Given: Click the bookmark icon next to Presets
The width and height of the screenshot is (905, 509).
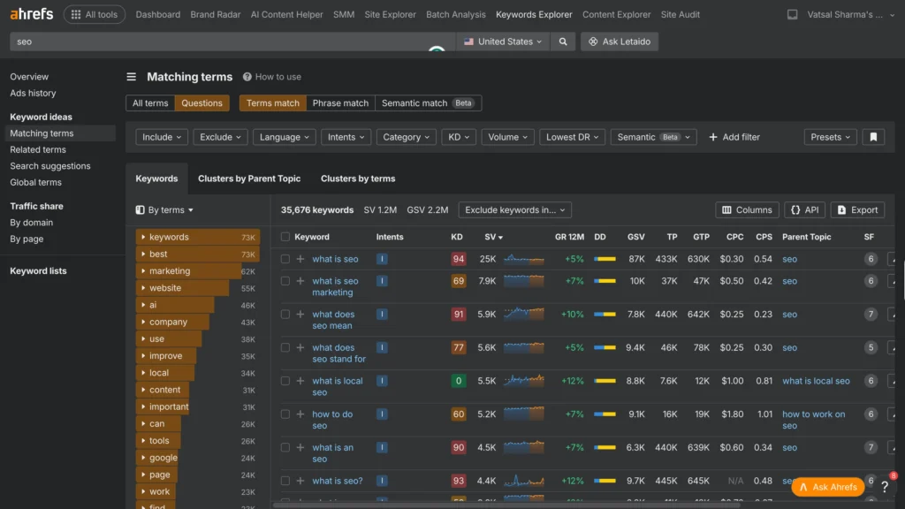Looking at the screenshot, I should [873, 137].
